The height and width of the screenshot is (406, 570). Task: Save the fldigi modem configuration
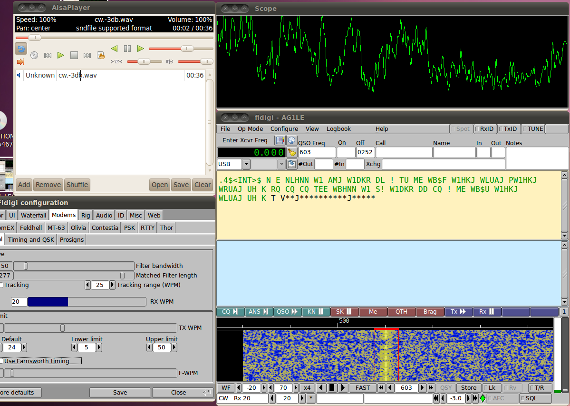pyautogui.click(x=120, y=392)
